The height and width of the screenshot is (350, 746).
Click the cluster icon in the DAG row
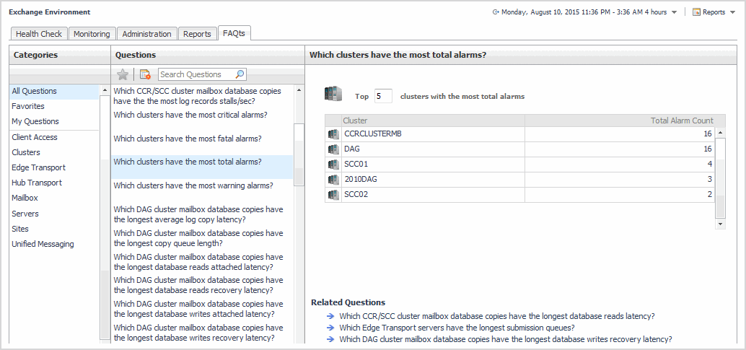(333, 149)
